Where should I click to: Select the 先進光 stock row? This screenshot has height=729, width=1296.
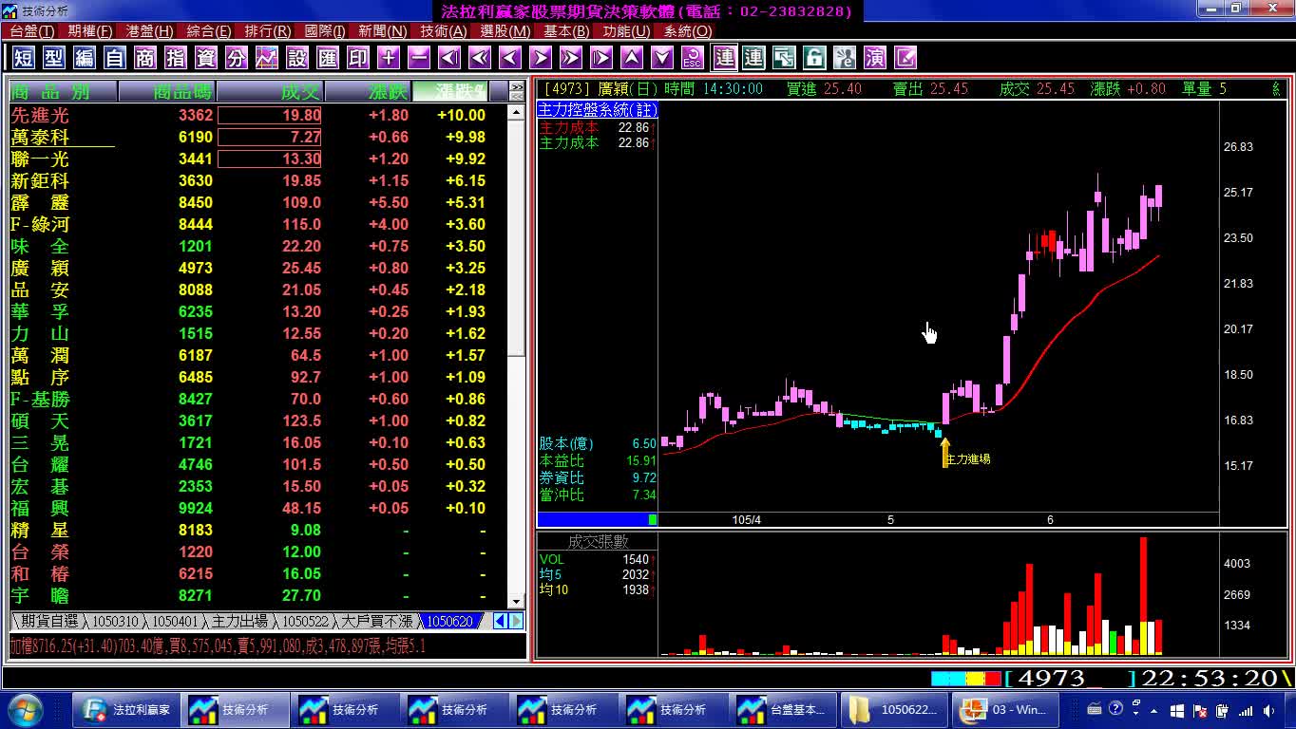[257, 115]
